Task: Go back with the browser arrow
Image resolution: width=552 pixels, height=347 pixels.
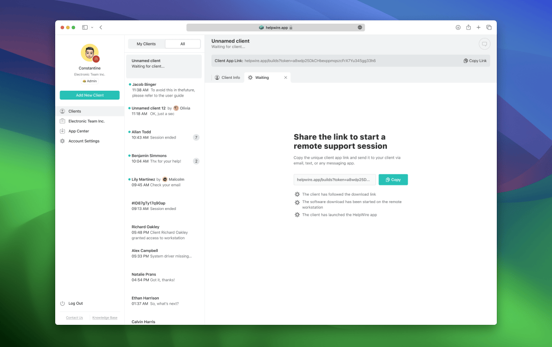Action: [x=101, y=28]
